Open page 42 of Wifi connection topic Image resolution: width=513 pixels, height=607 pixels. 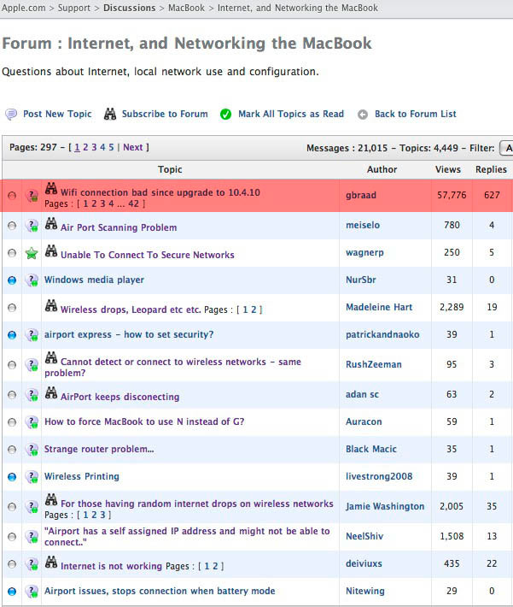[x=133, y=203]
